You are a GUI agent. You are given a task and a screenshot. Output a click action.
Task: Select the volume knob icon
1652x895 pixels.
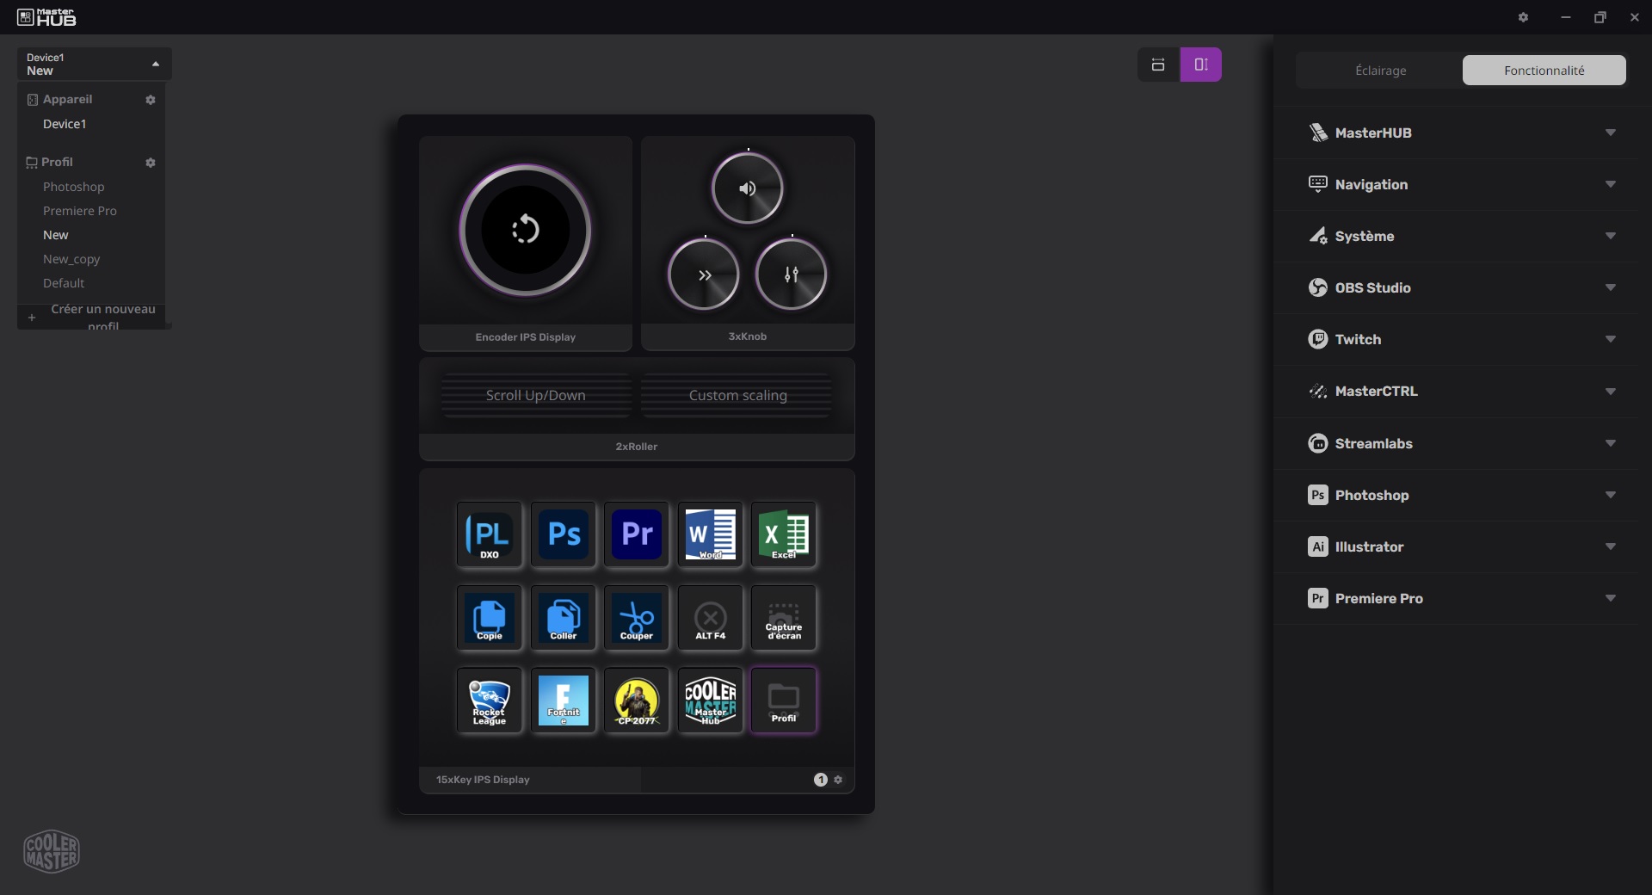[747, 188]
